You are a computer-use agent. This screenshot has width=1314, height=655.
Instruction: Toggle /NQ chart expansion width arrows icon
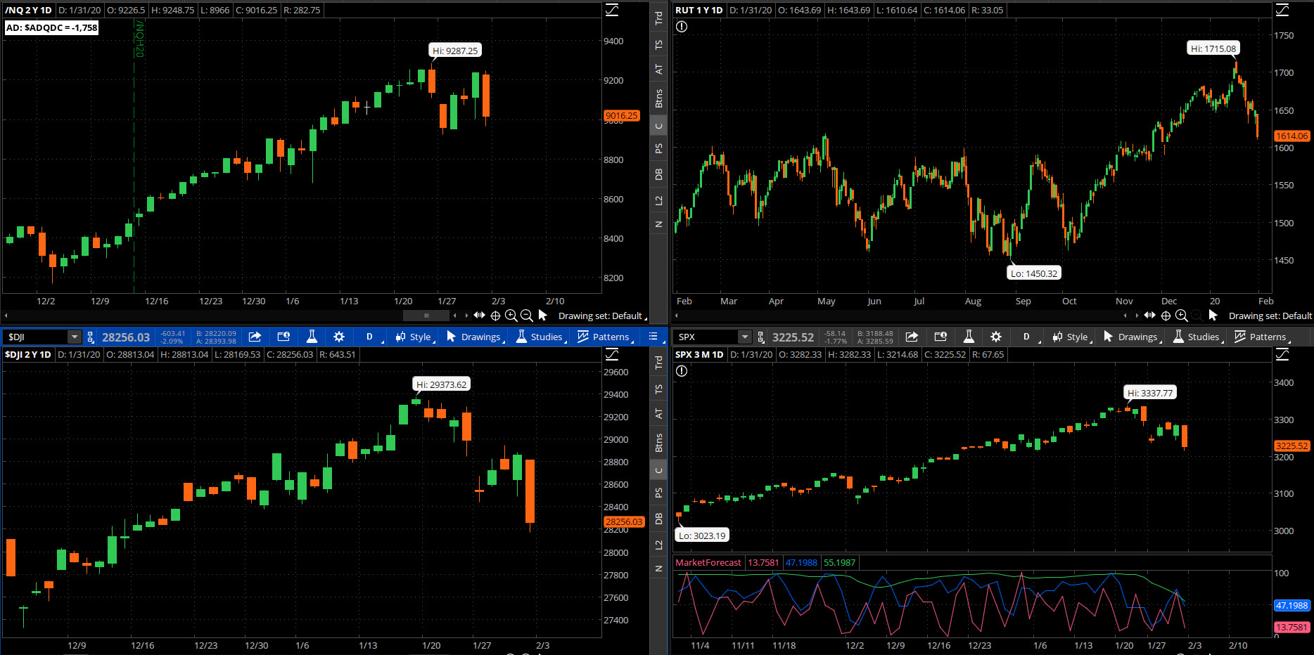click(x=479, y=315)
